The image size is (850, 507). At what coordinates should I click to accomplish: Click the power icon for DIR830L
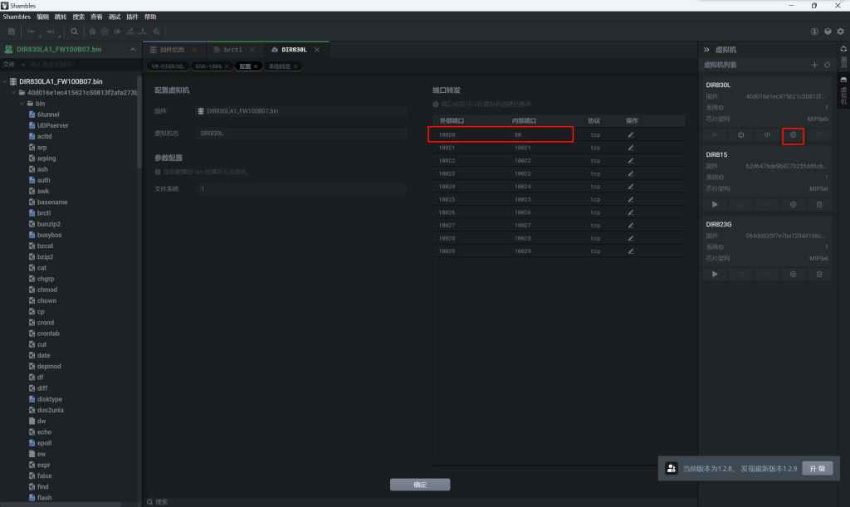click(x=740, y=134)
